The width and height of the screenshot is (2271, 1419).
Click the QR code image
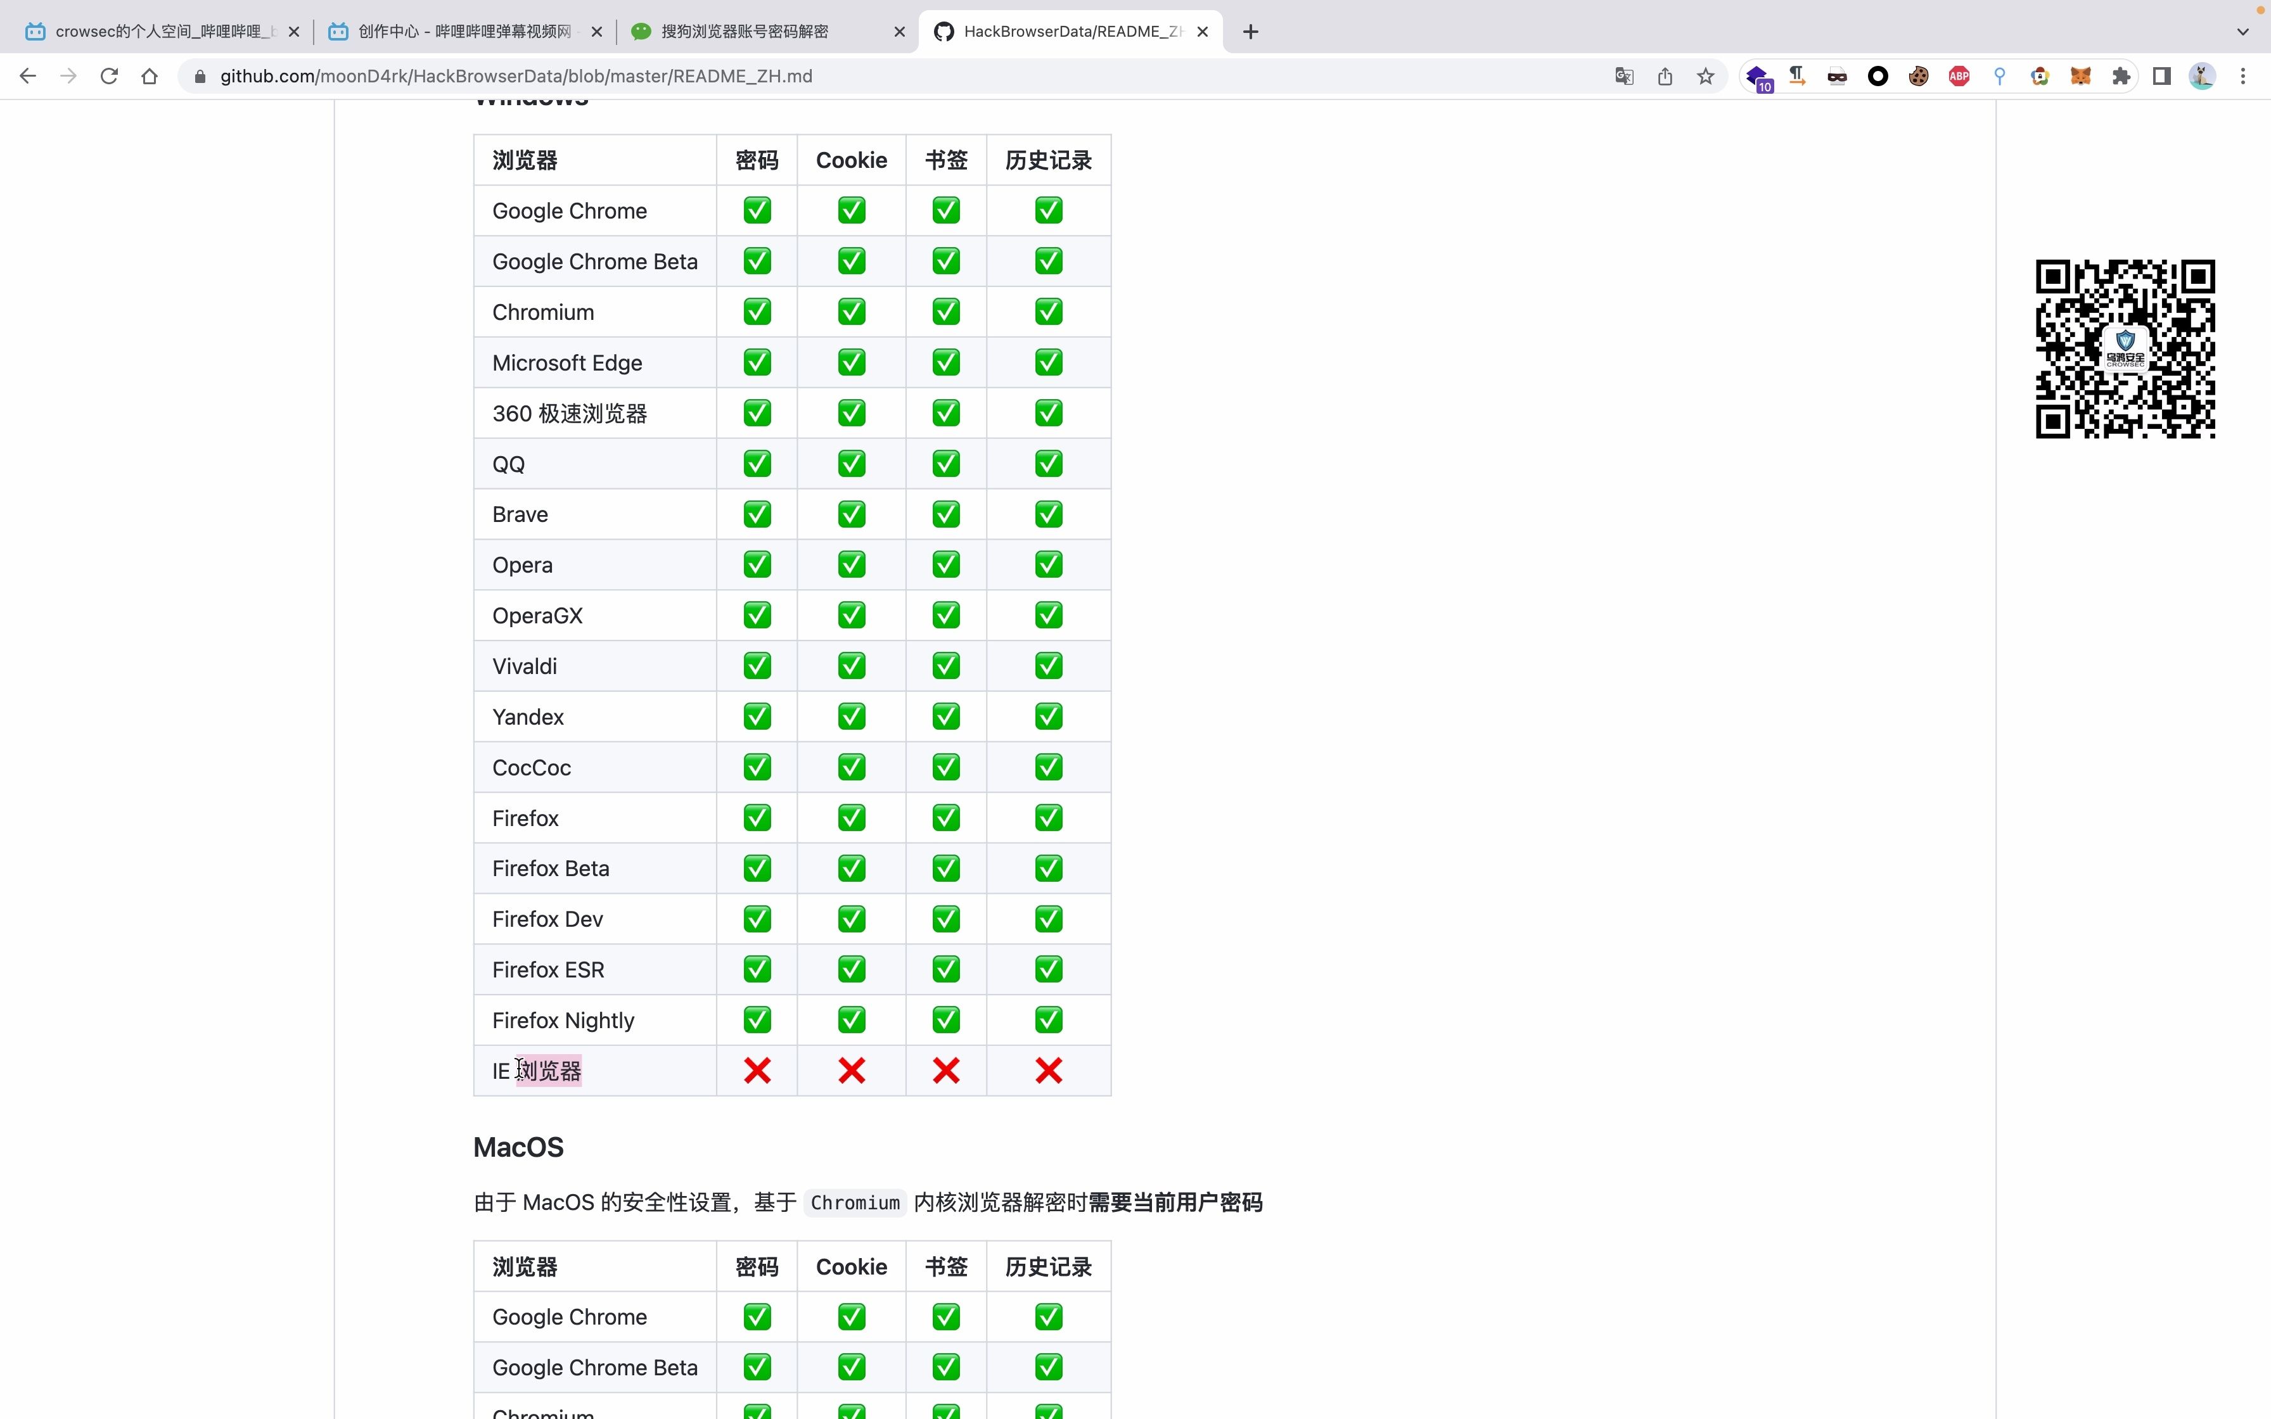point(2125,349)
